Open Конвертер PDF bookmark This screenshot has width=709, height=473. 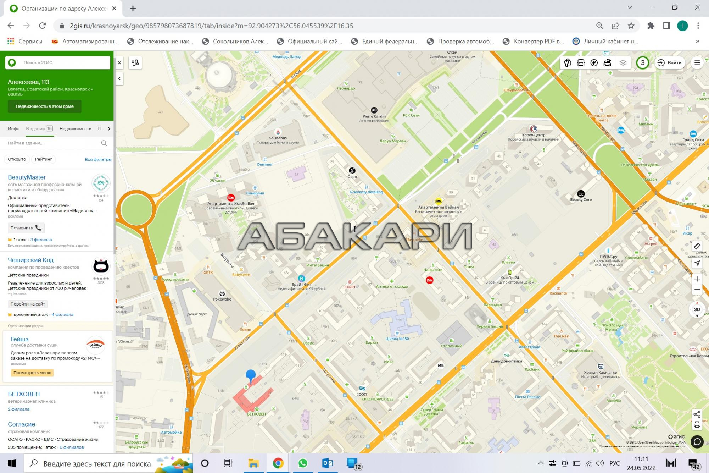point(533,41)
